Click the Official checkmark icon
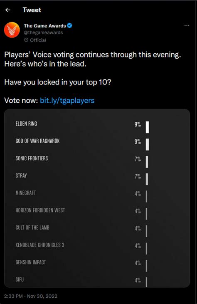Screen dimensions: 197x304 (x=26, y=40)
